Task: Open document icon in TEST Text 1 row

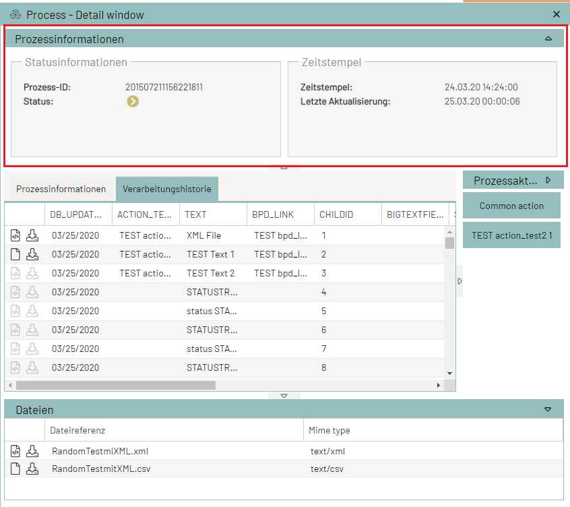Action: pyautogui.click(x=15, y=254)
